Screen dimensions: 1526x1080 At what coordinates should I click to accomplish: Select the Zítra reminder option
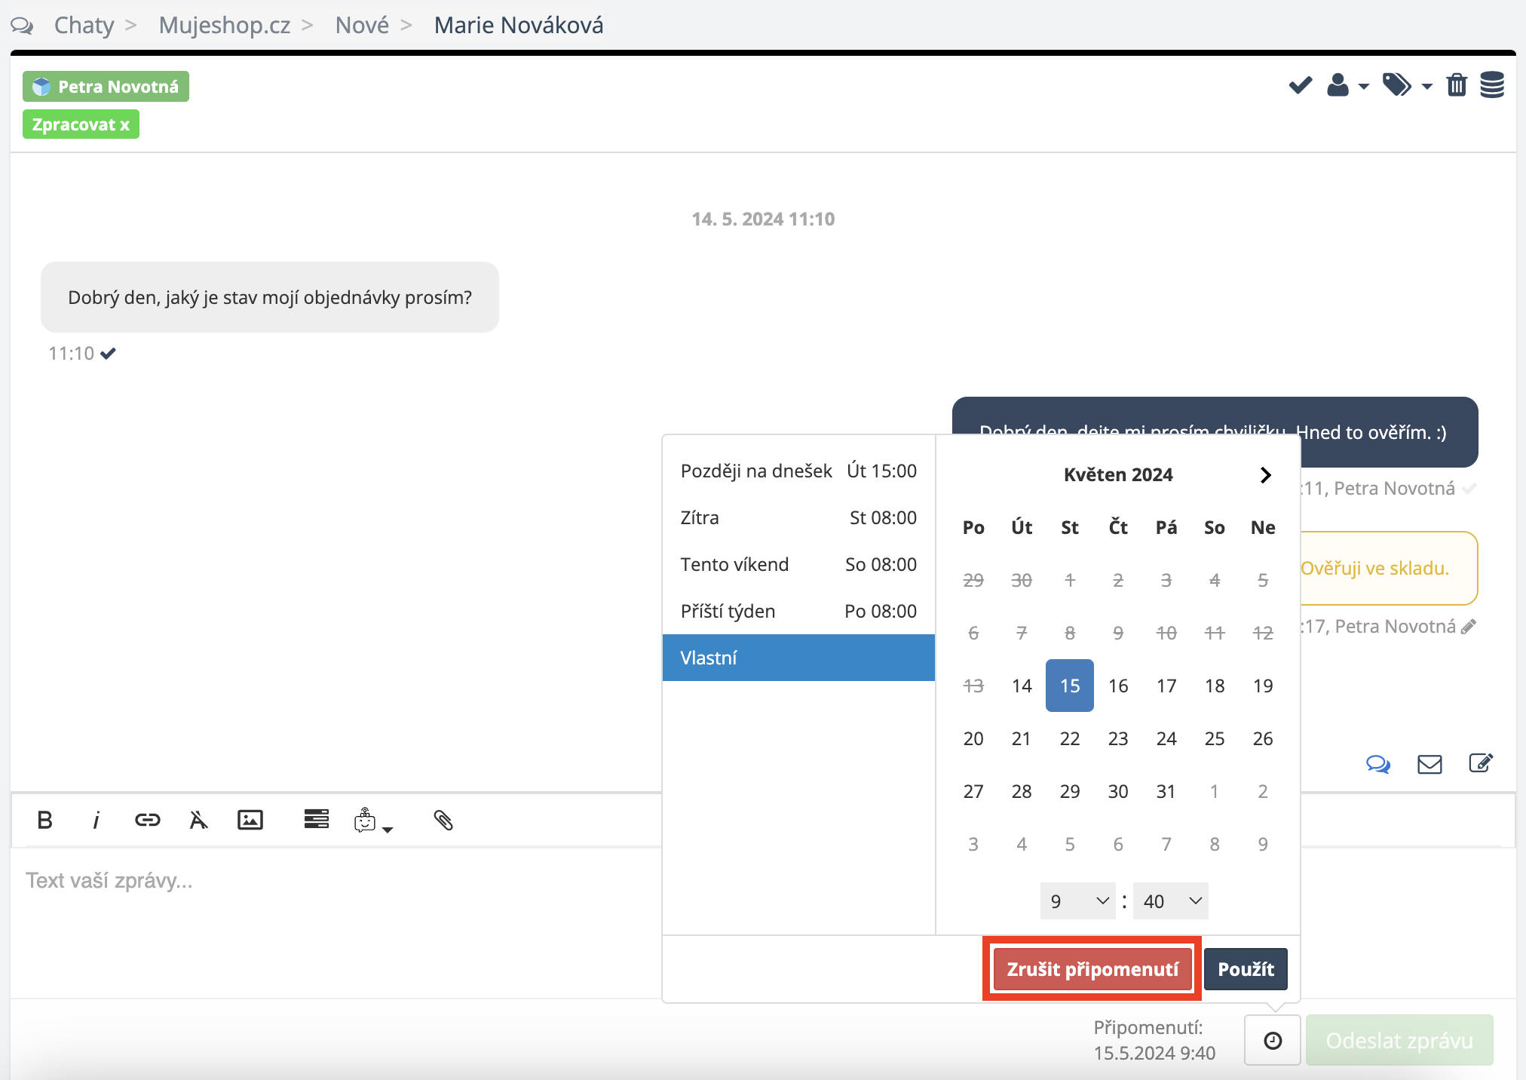point(798,517)
